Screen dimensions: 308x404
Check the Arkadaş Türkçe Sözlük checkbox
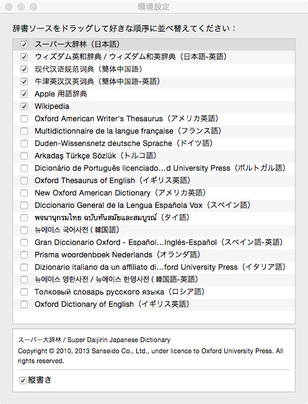[24, 156]
